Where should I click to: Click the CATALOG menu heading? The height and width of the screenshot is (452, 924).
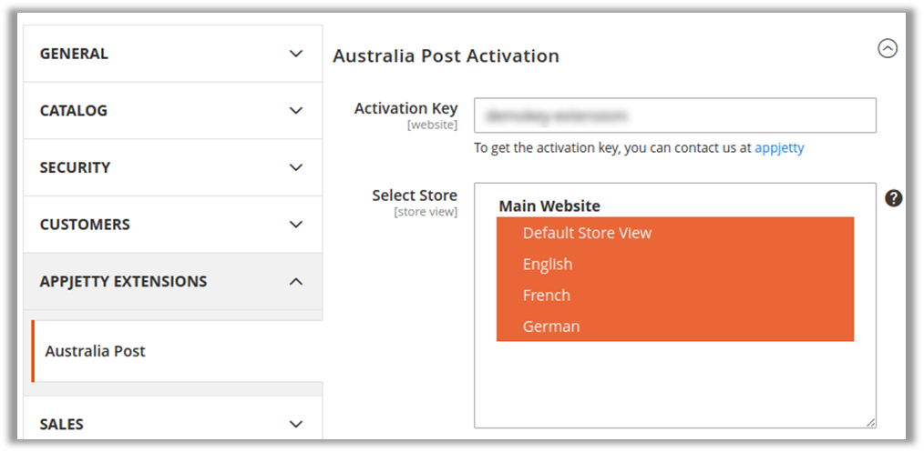coord(74,110)
